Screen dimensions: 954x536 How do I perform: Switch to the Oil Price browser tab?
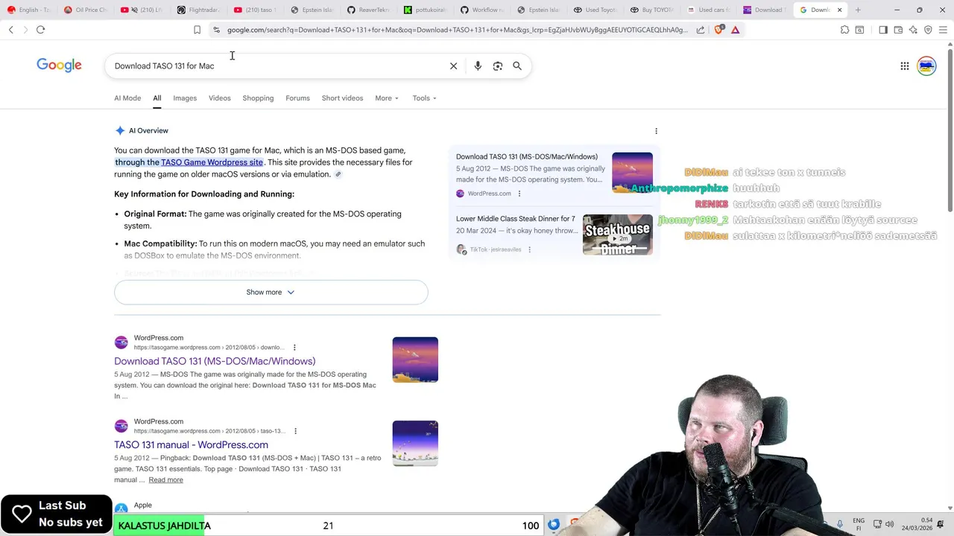(86, 10)
